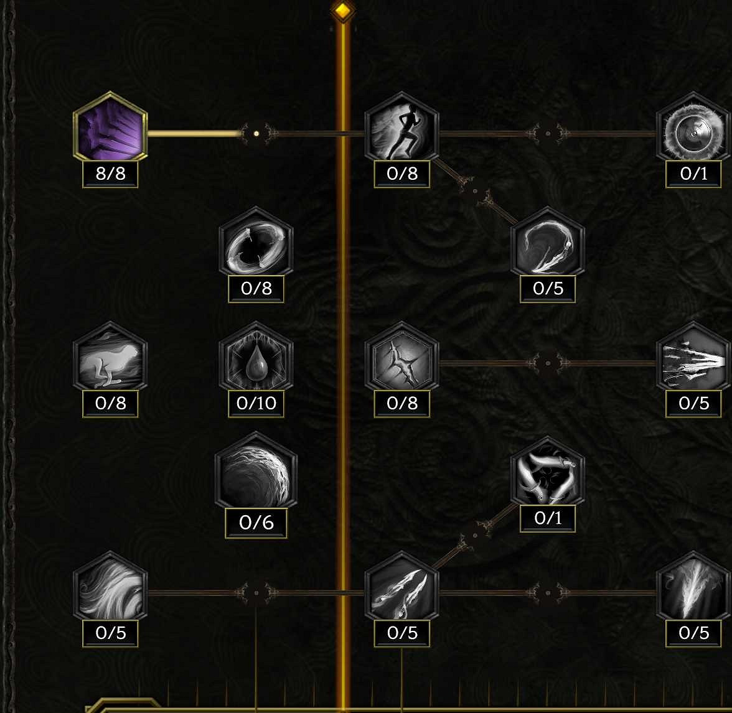Image resolution: width=732 pixels, height=713 pixels.
Task: Click the cracked ground skill node
Action: pyautogui.click(x=401, y=357)
